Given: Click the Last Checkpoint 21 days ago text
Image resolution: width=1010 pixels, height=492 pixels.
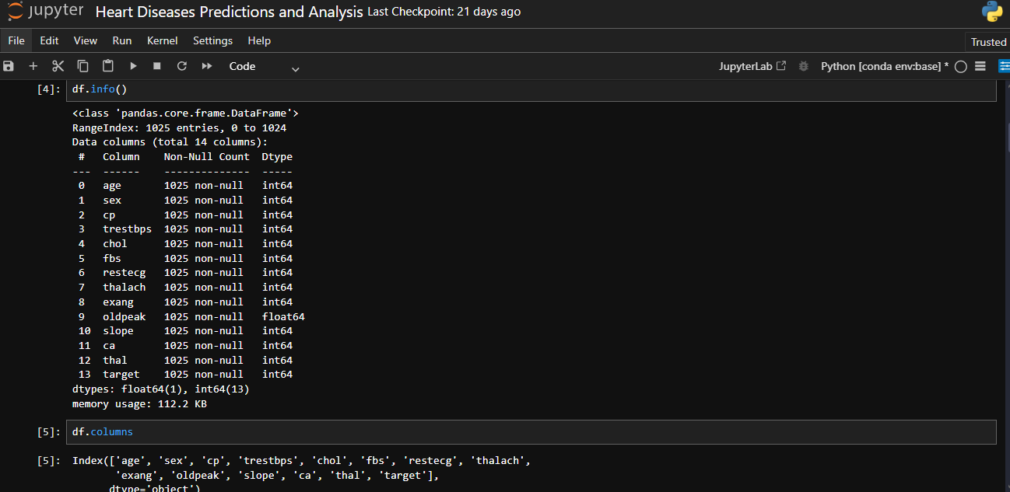Looking at the screenshot, I should (x=444, y=12).
